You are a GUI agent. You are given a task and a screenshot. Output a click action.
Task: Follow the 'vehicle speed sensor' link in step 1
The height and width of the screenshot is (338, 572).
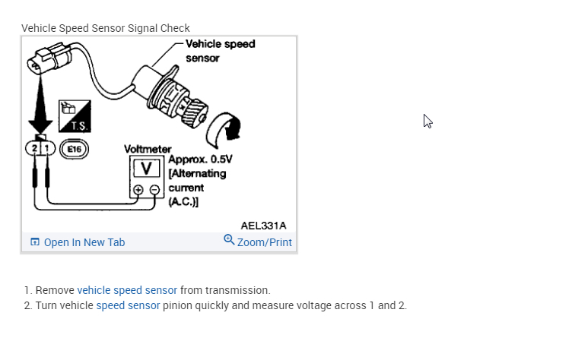click(127, 290)
